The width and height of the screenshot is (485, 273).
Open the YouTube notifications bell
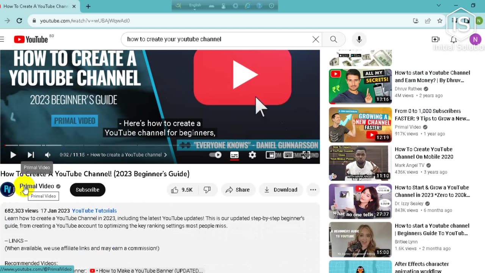454,39
